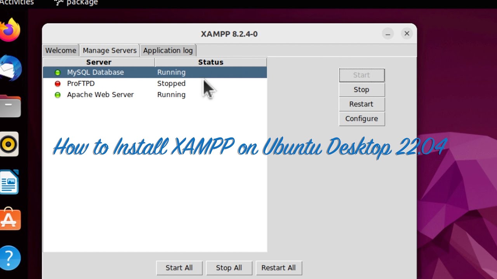Click green status light for MySQL Database
The height and width of the screenshot is (279, 497).
click(57, 72)
